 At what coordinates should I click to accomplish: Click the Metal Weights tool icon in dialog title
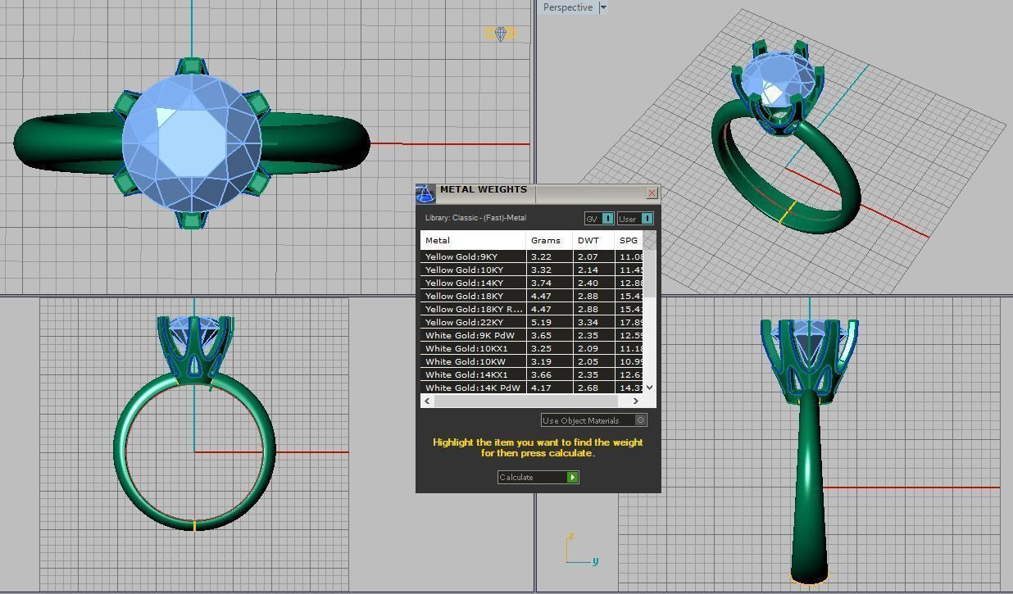[x=425, y=193]
